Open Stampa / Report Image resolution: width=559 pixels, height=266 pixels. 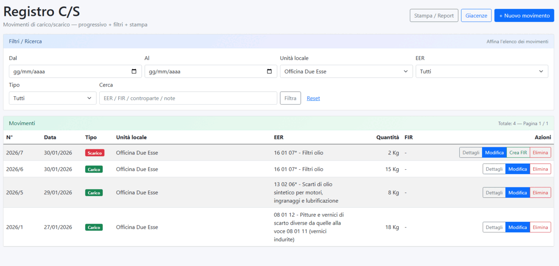tap(434, 15)
